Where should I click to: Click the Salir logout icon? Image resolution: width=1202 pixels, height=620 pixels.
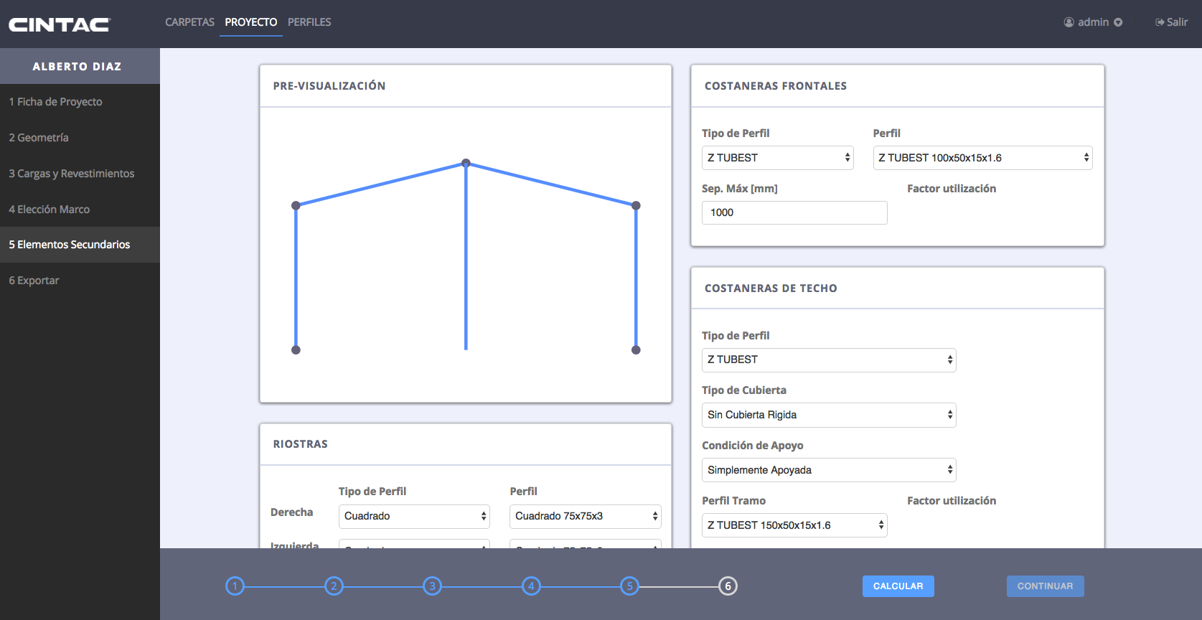[x=1160, y=22]
